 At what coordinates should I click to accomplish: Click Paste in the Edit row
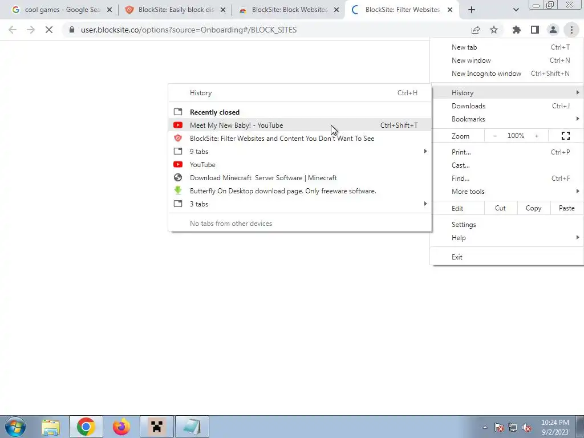566,208
